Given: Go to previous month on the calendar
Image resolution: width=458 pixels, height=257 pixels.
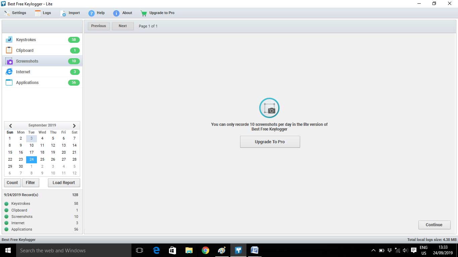Looking at the screenshot, I should point(10,125).
